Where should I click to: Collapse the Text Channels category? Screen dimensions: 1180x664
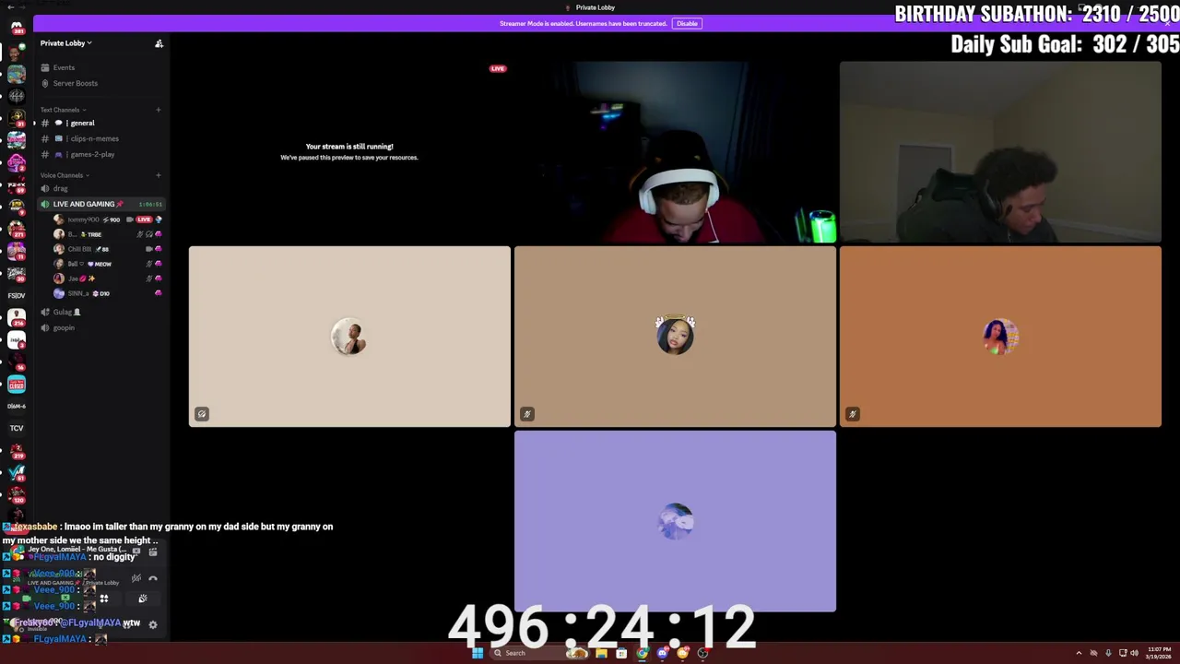point(62,110)
